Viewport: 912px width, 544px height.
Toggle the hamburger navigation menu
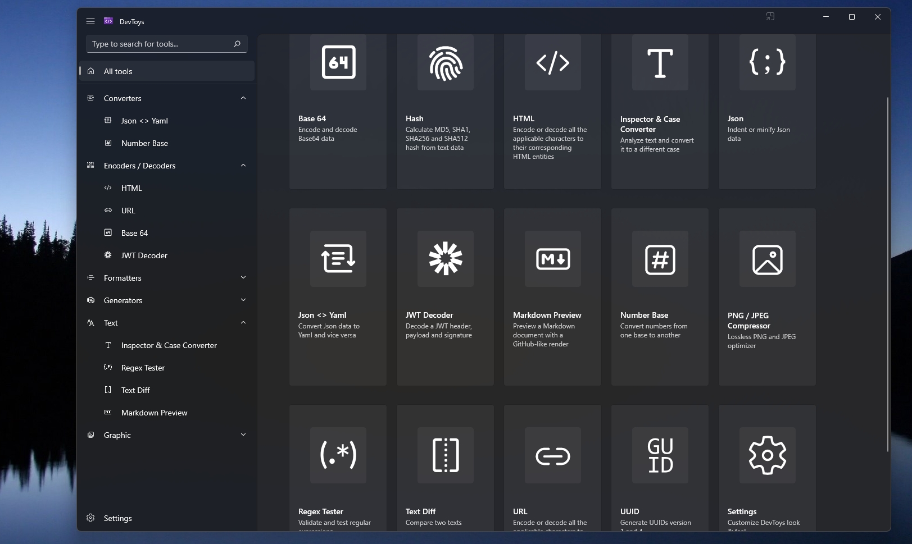point(90,21)
